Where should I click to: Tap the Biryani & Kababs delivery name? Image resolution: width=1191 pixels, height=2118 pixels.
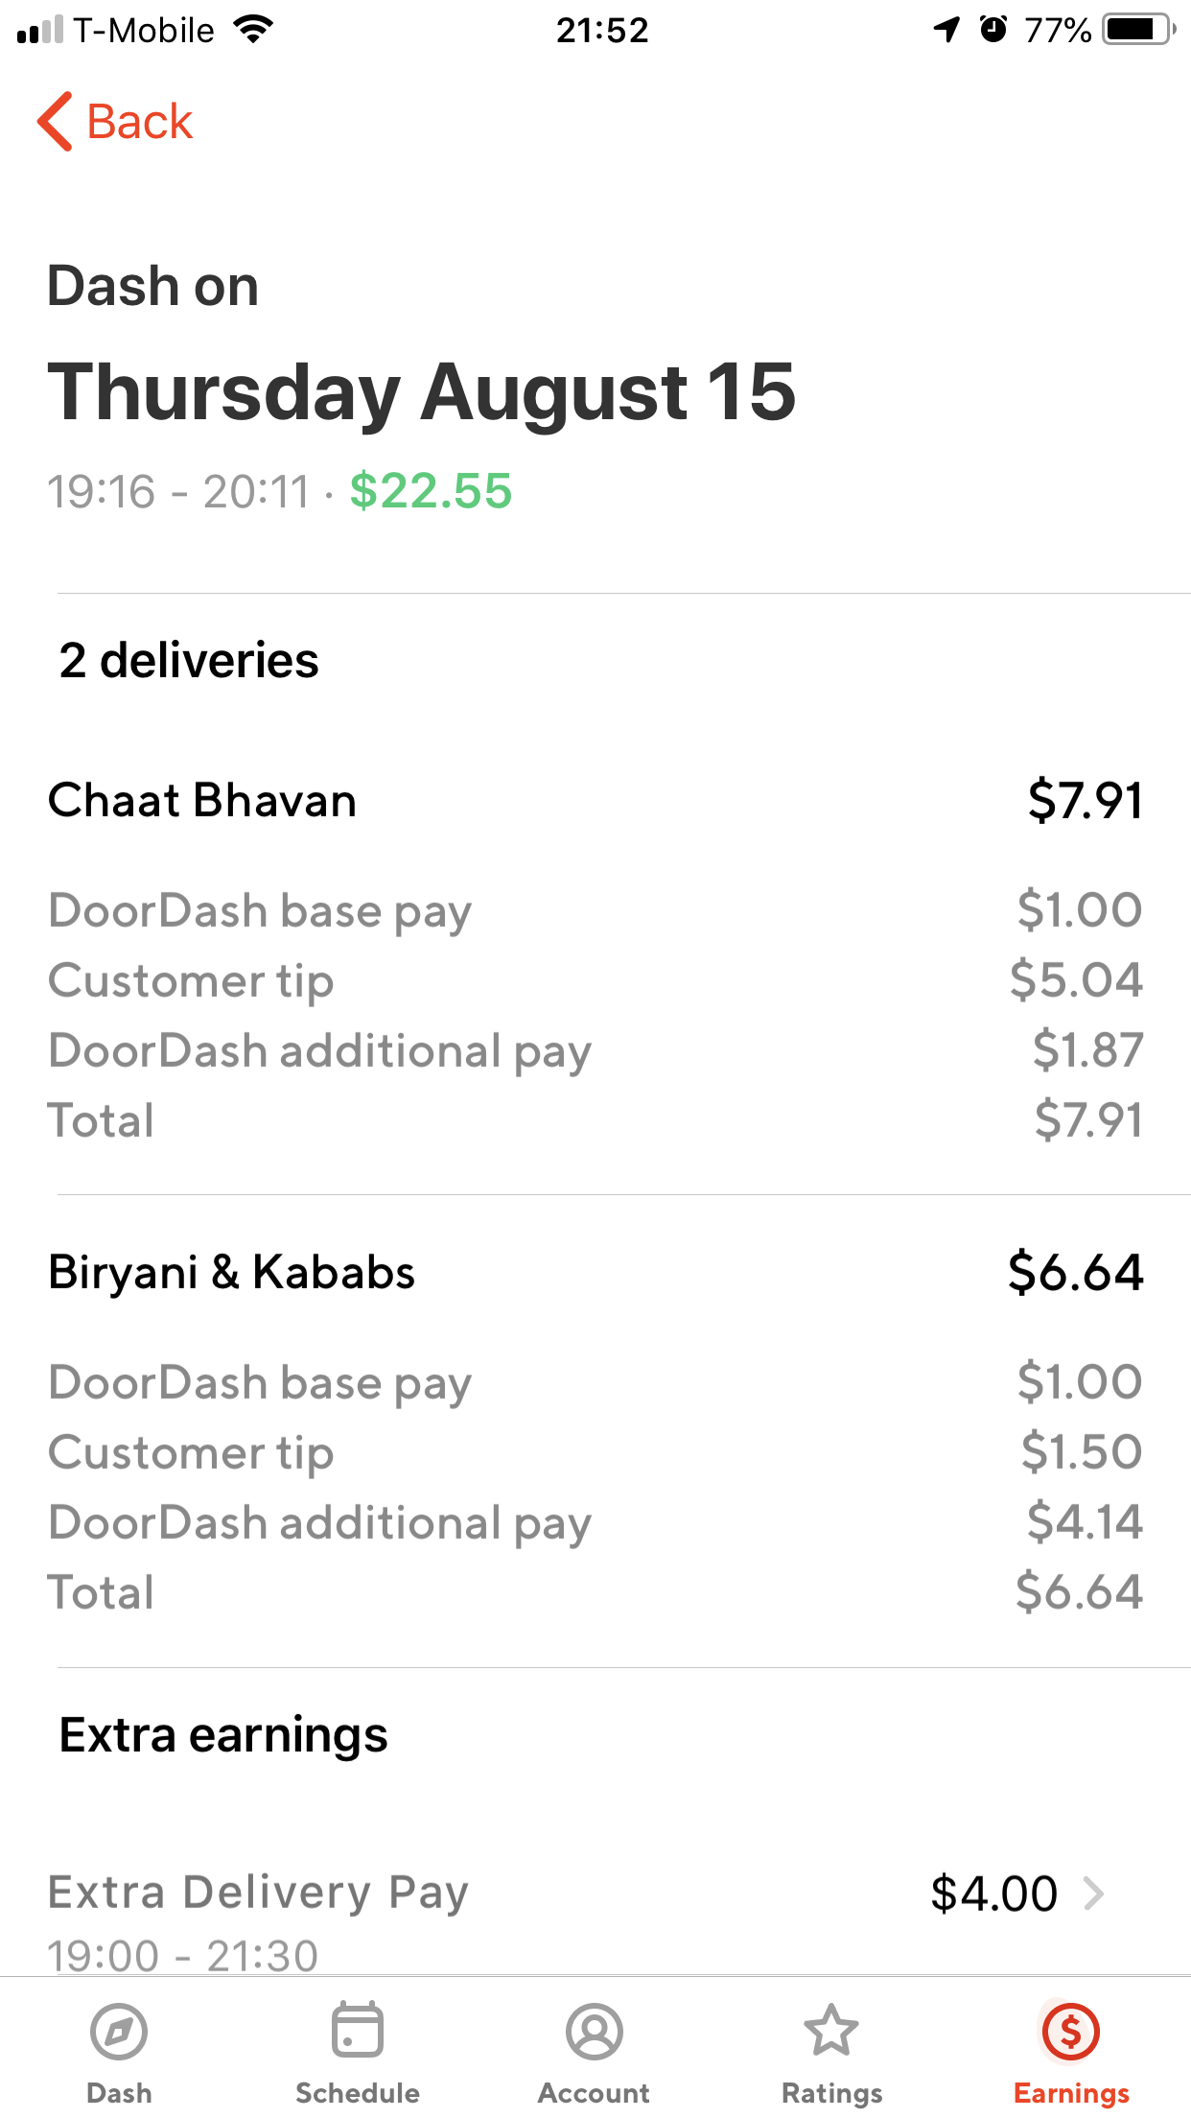click(x=231, y=1272)
